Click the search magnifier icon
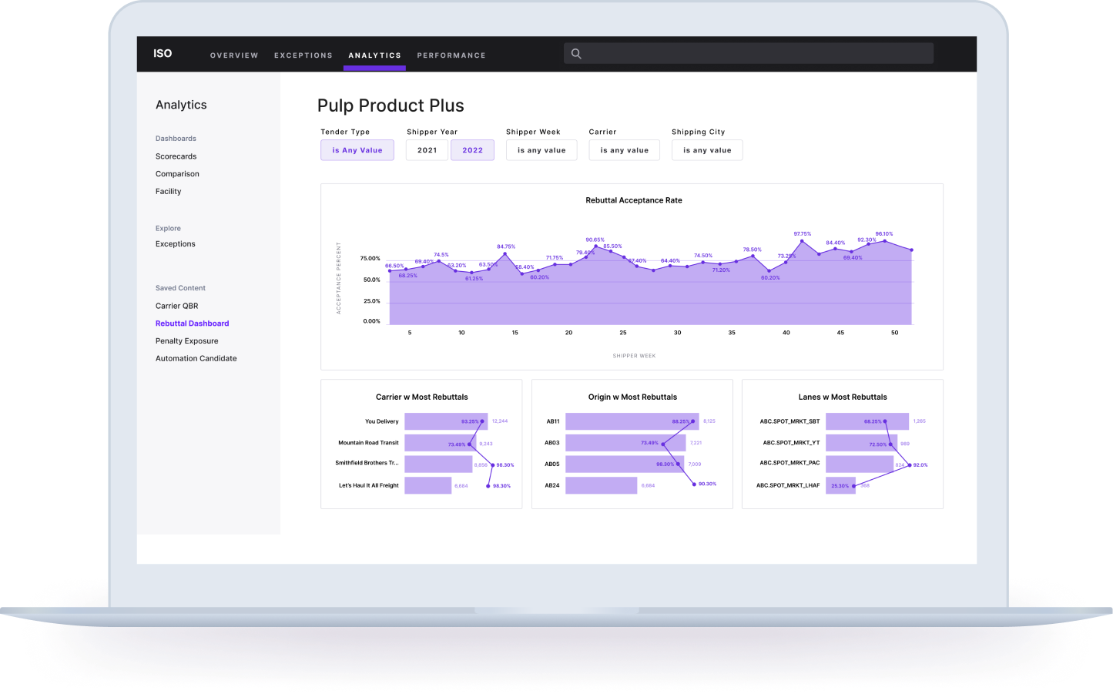The width and height of the screenshot is (1113, 694). 576,54
